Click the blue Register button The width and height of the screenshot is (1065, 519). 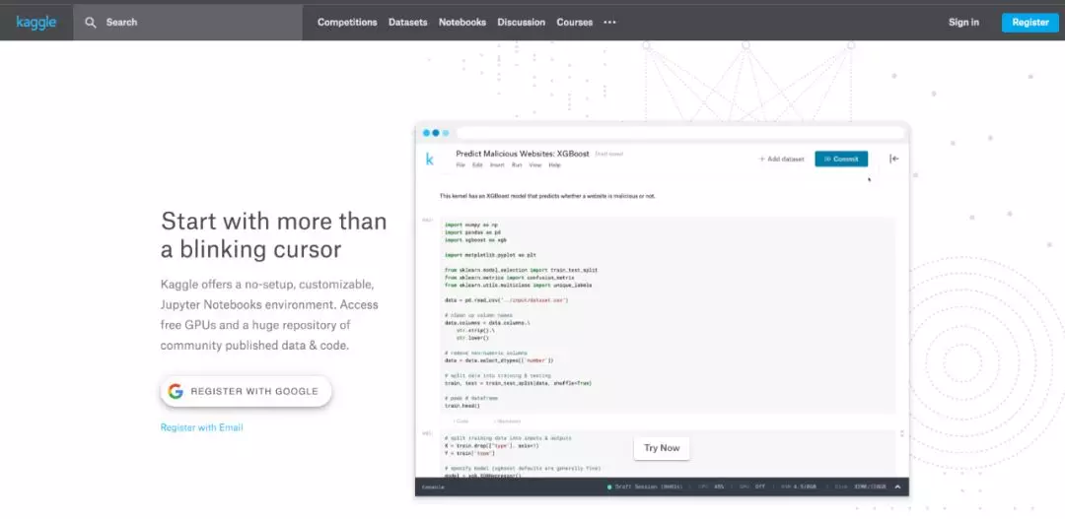point(1029,23)
